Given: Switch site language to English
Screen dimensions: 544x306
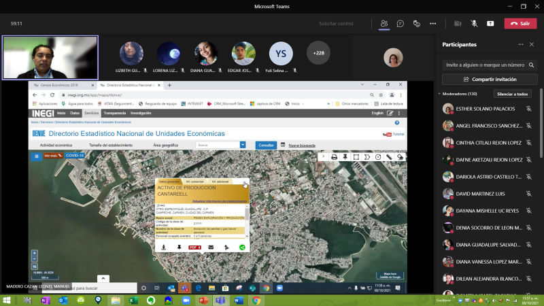Looking at the screenshot, I should point(377,113).
